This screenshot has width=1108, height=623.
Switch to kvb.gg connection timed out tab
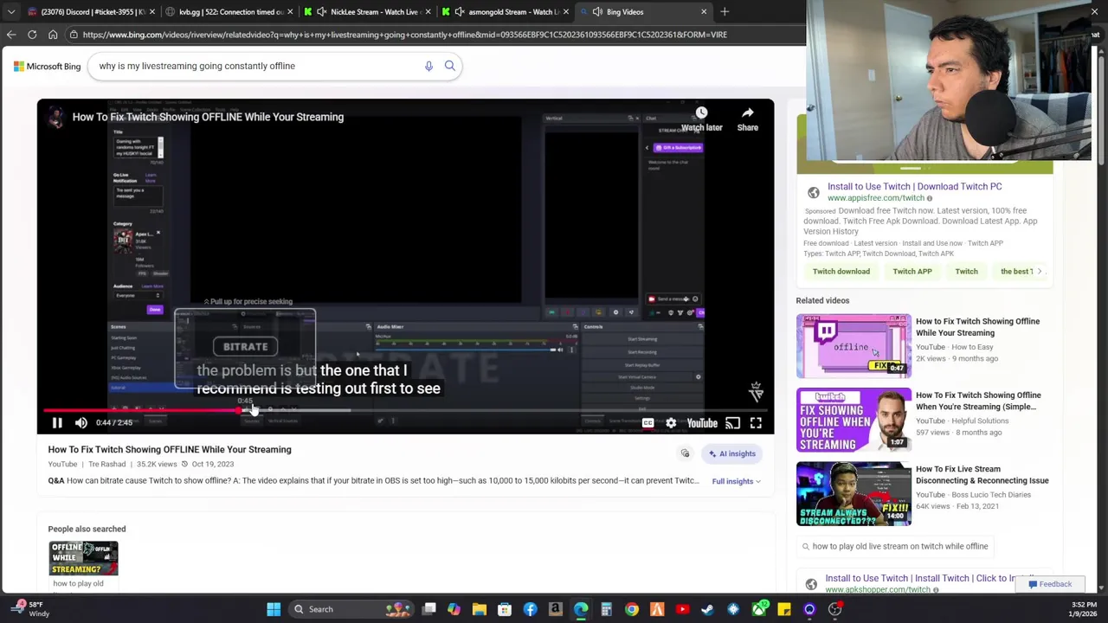[230, 12]
